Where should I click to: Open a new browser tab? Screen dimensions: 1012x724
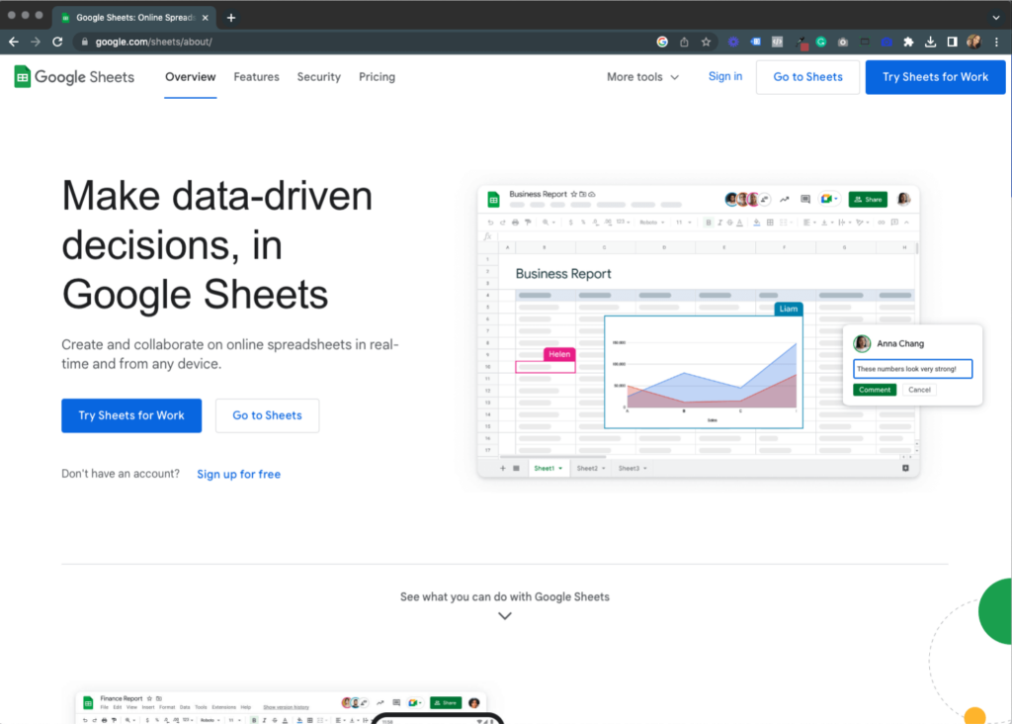pyautogui.click(x=231, y=18)
